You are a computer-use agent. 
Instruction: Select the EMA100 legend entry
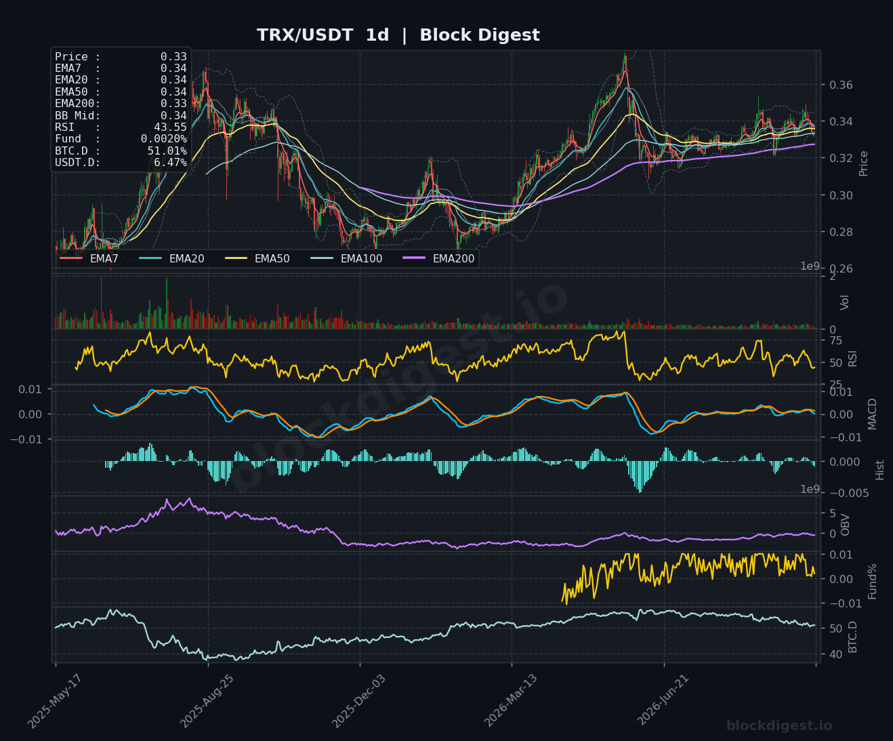pos(346,258)
